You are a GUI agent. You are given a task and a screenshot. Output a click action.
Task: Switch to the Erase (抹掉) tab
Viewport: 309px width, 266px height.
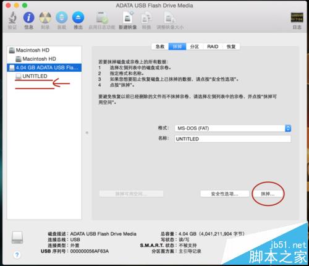point(177,46)
